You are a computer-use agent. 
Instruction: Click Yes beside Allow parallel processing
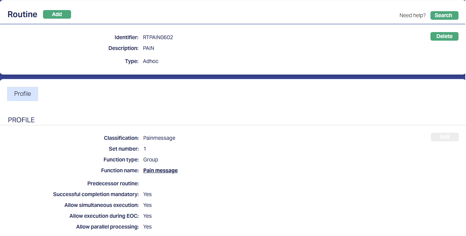click(x=147, y=227)
